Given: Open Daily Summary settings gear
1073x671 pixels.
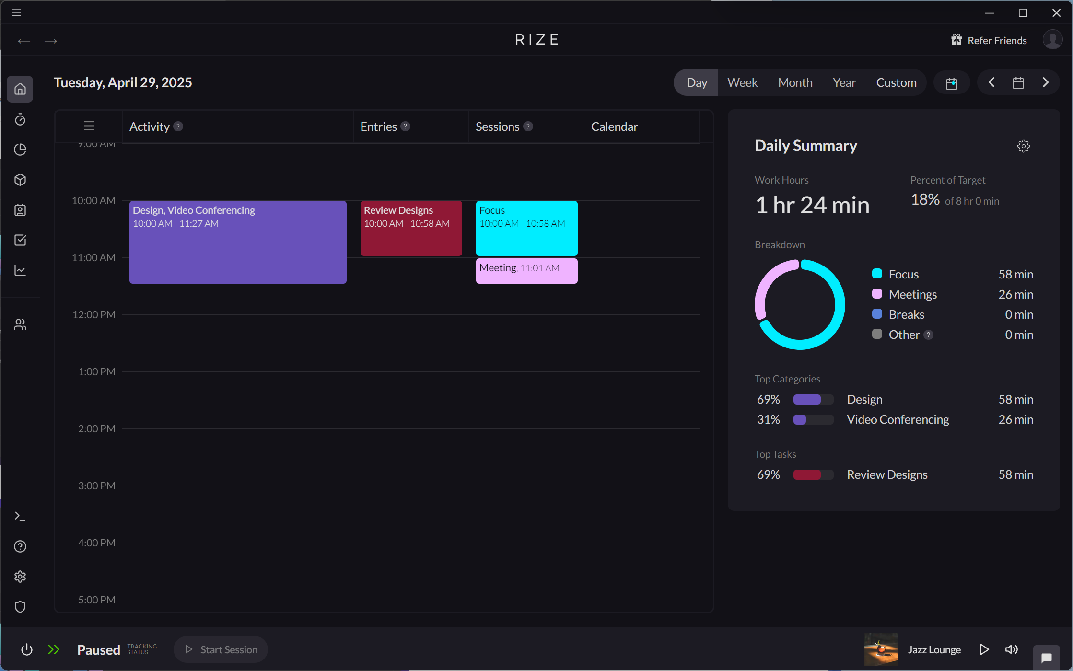Looking at the screenshot, I should (x=1024, y=146).
